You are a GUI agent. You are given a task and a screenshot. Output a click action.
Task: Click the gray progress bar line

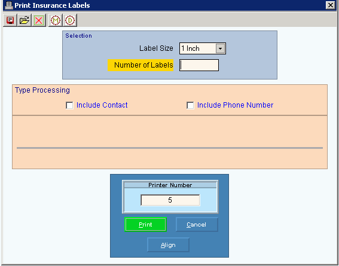coord(170,148)
